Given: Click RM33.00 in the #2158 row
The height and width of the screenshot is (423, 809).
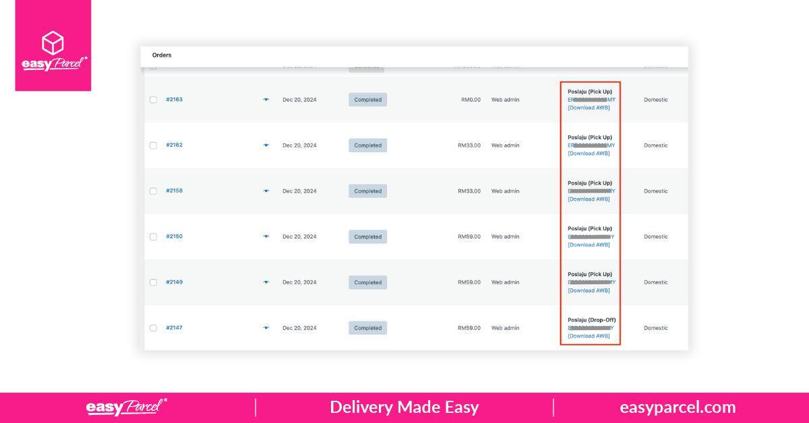Looking at the screenshot, I should pyautogui.click(x=469, y=191).
